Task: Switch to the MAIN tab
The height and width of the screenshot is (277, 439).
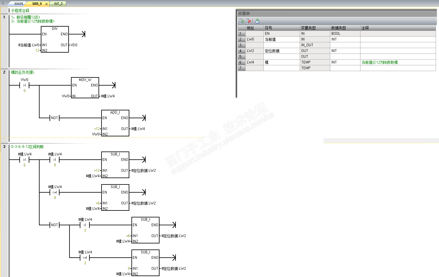Action: tap(19, 4)
